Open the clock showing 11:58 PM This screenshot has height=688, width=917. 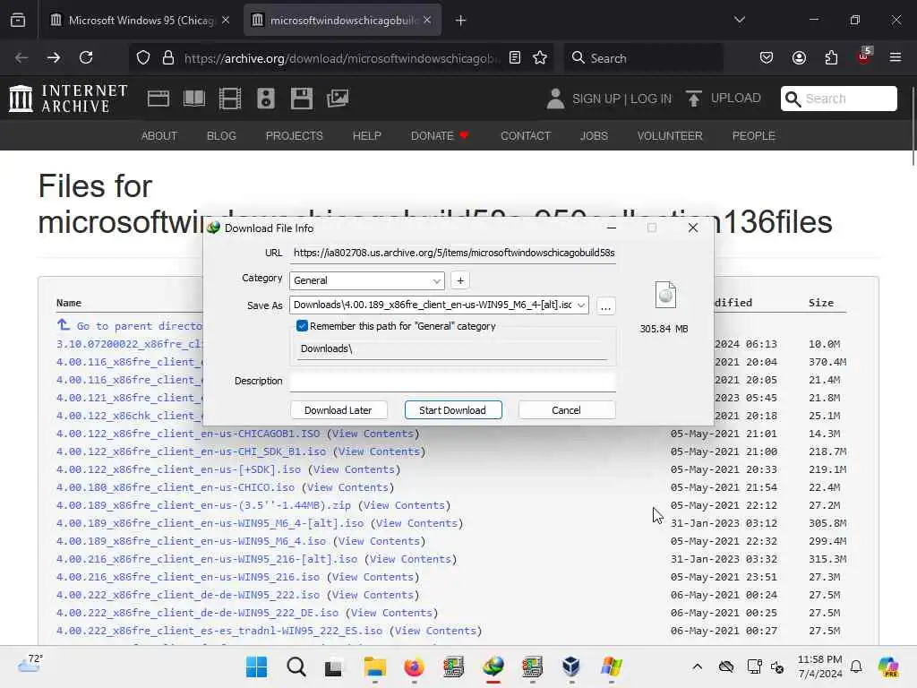pyautogui.click(x=819, y=666)
